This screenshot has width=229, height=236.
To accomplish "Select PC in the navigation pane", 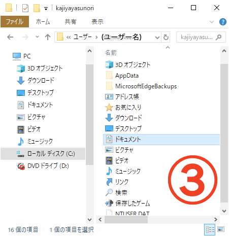I will [22, 56].
